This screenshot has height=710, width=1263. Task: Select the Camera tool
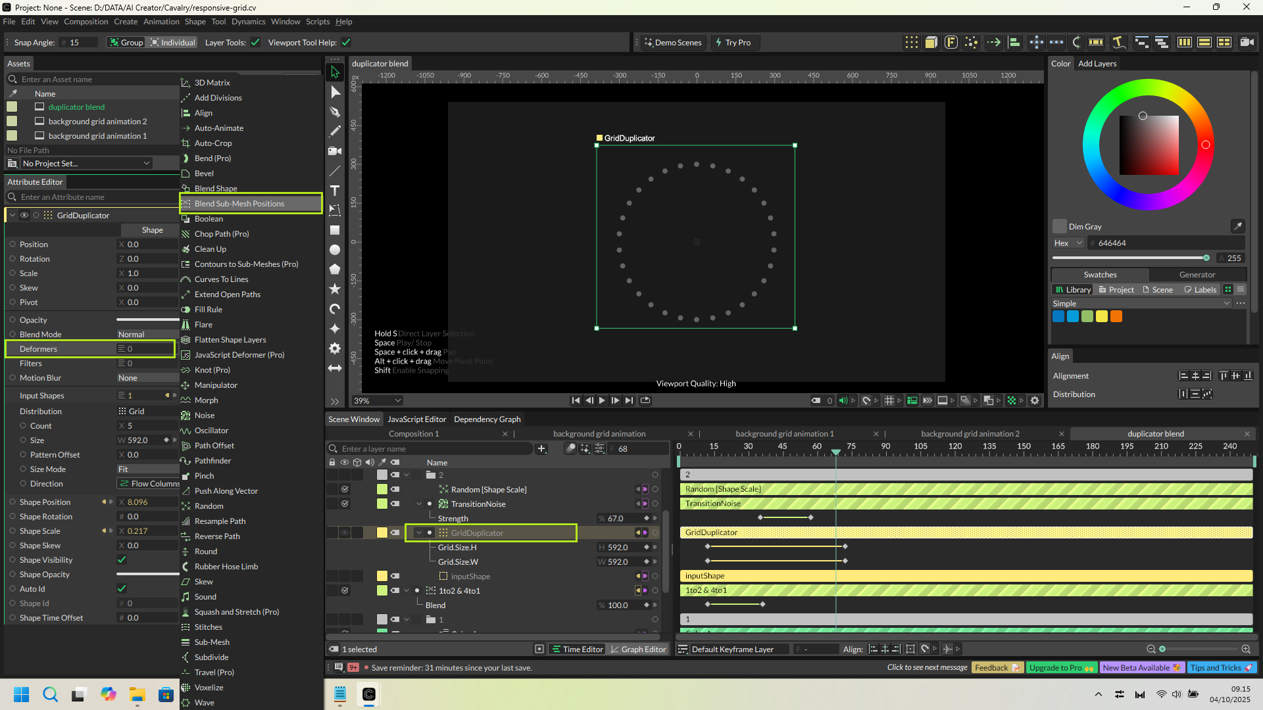(x=335, y=151)
